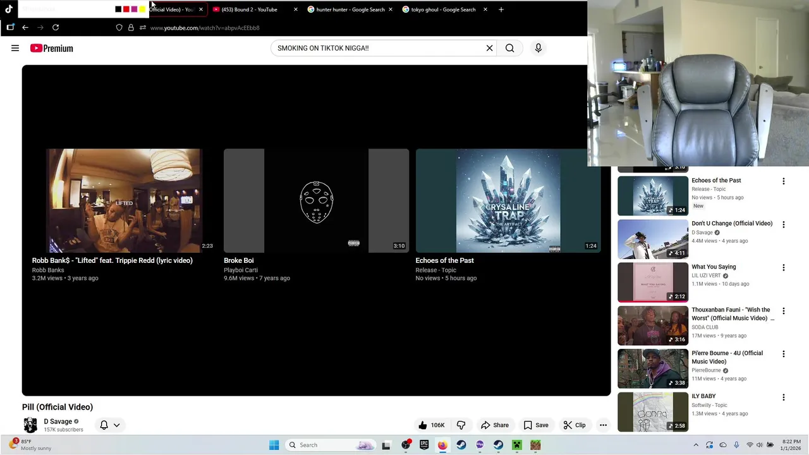Open D Savage channel avatar

click(x=30, y=425)
